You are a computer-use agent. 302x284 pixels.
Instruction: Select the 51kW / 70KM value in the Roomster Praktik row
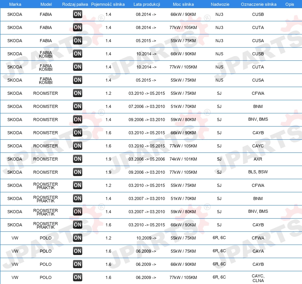click(183, 198)
